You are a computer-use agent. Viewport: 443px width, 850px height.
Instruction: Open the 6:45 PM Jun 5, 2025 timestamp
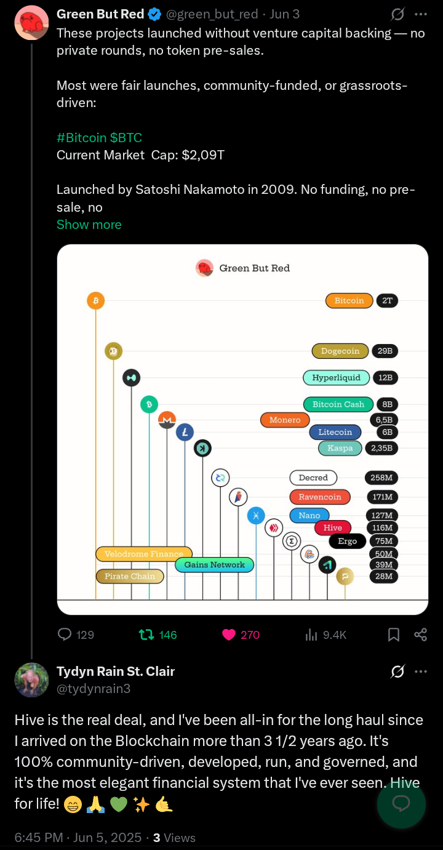point(78,838)
